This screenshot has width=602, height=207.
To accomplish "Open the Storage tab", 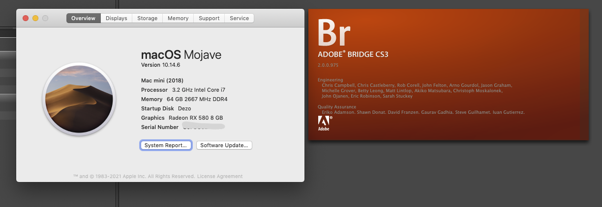I will click(148, 18).
